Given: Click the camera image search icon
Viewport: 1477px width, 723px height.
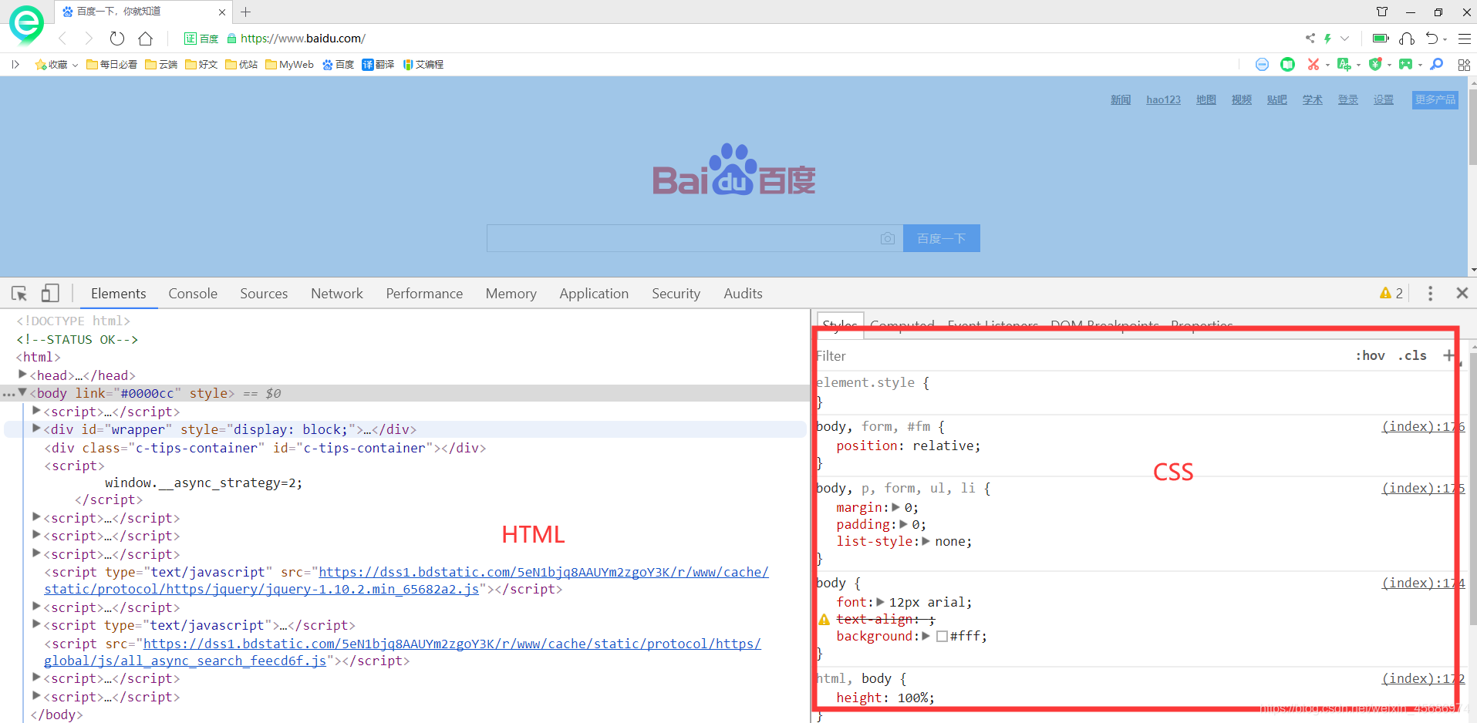Looking at the screenshot, I should pos(888,238).
